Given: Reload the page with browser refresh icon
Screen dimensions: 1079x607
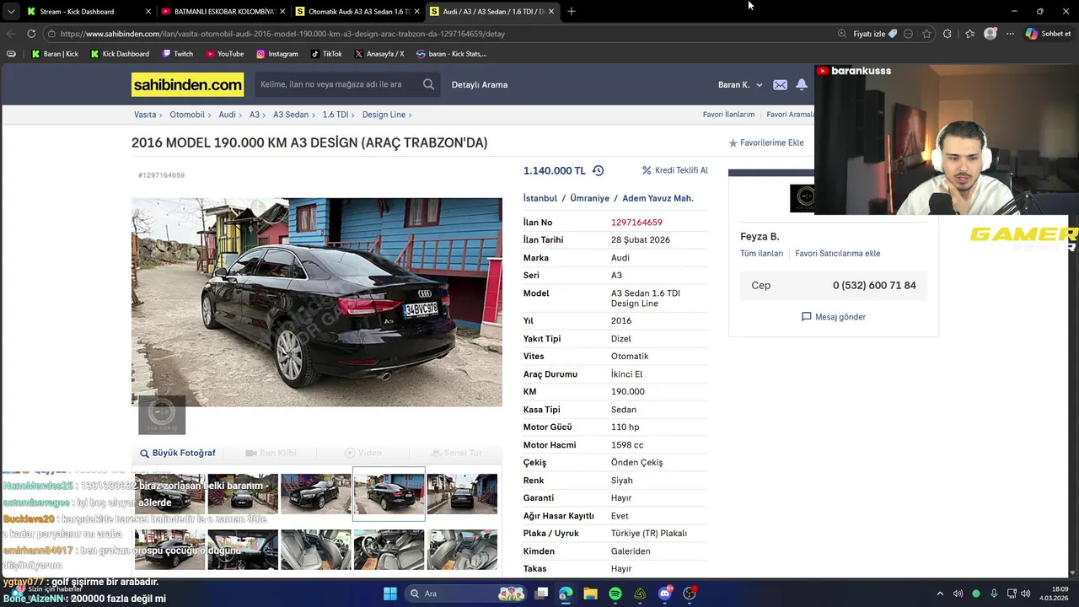Looking at the screenshot, I should [31, 34].
